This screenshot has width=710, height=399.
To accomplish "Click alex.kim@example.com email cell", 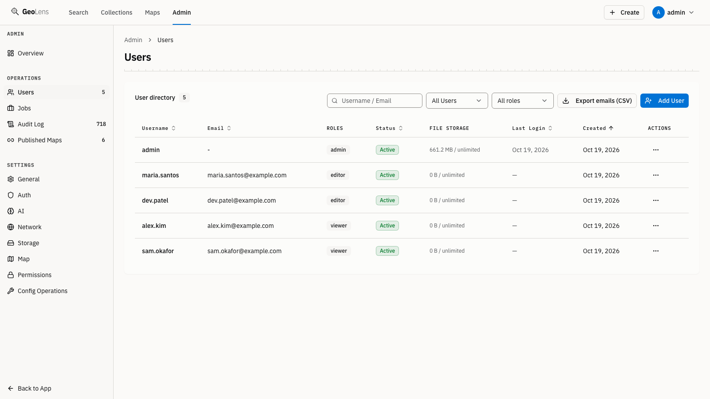I will 241,226.
